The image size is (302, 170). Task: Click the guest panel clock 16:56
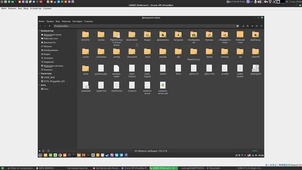point(261,155)
